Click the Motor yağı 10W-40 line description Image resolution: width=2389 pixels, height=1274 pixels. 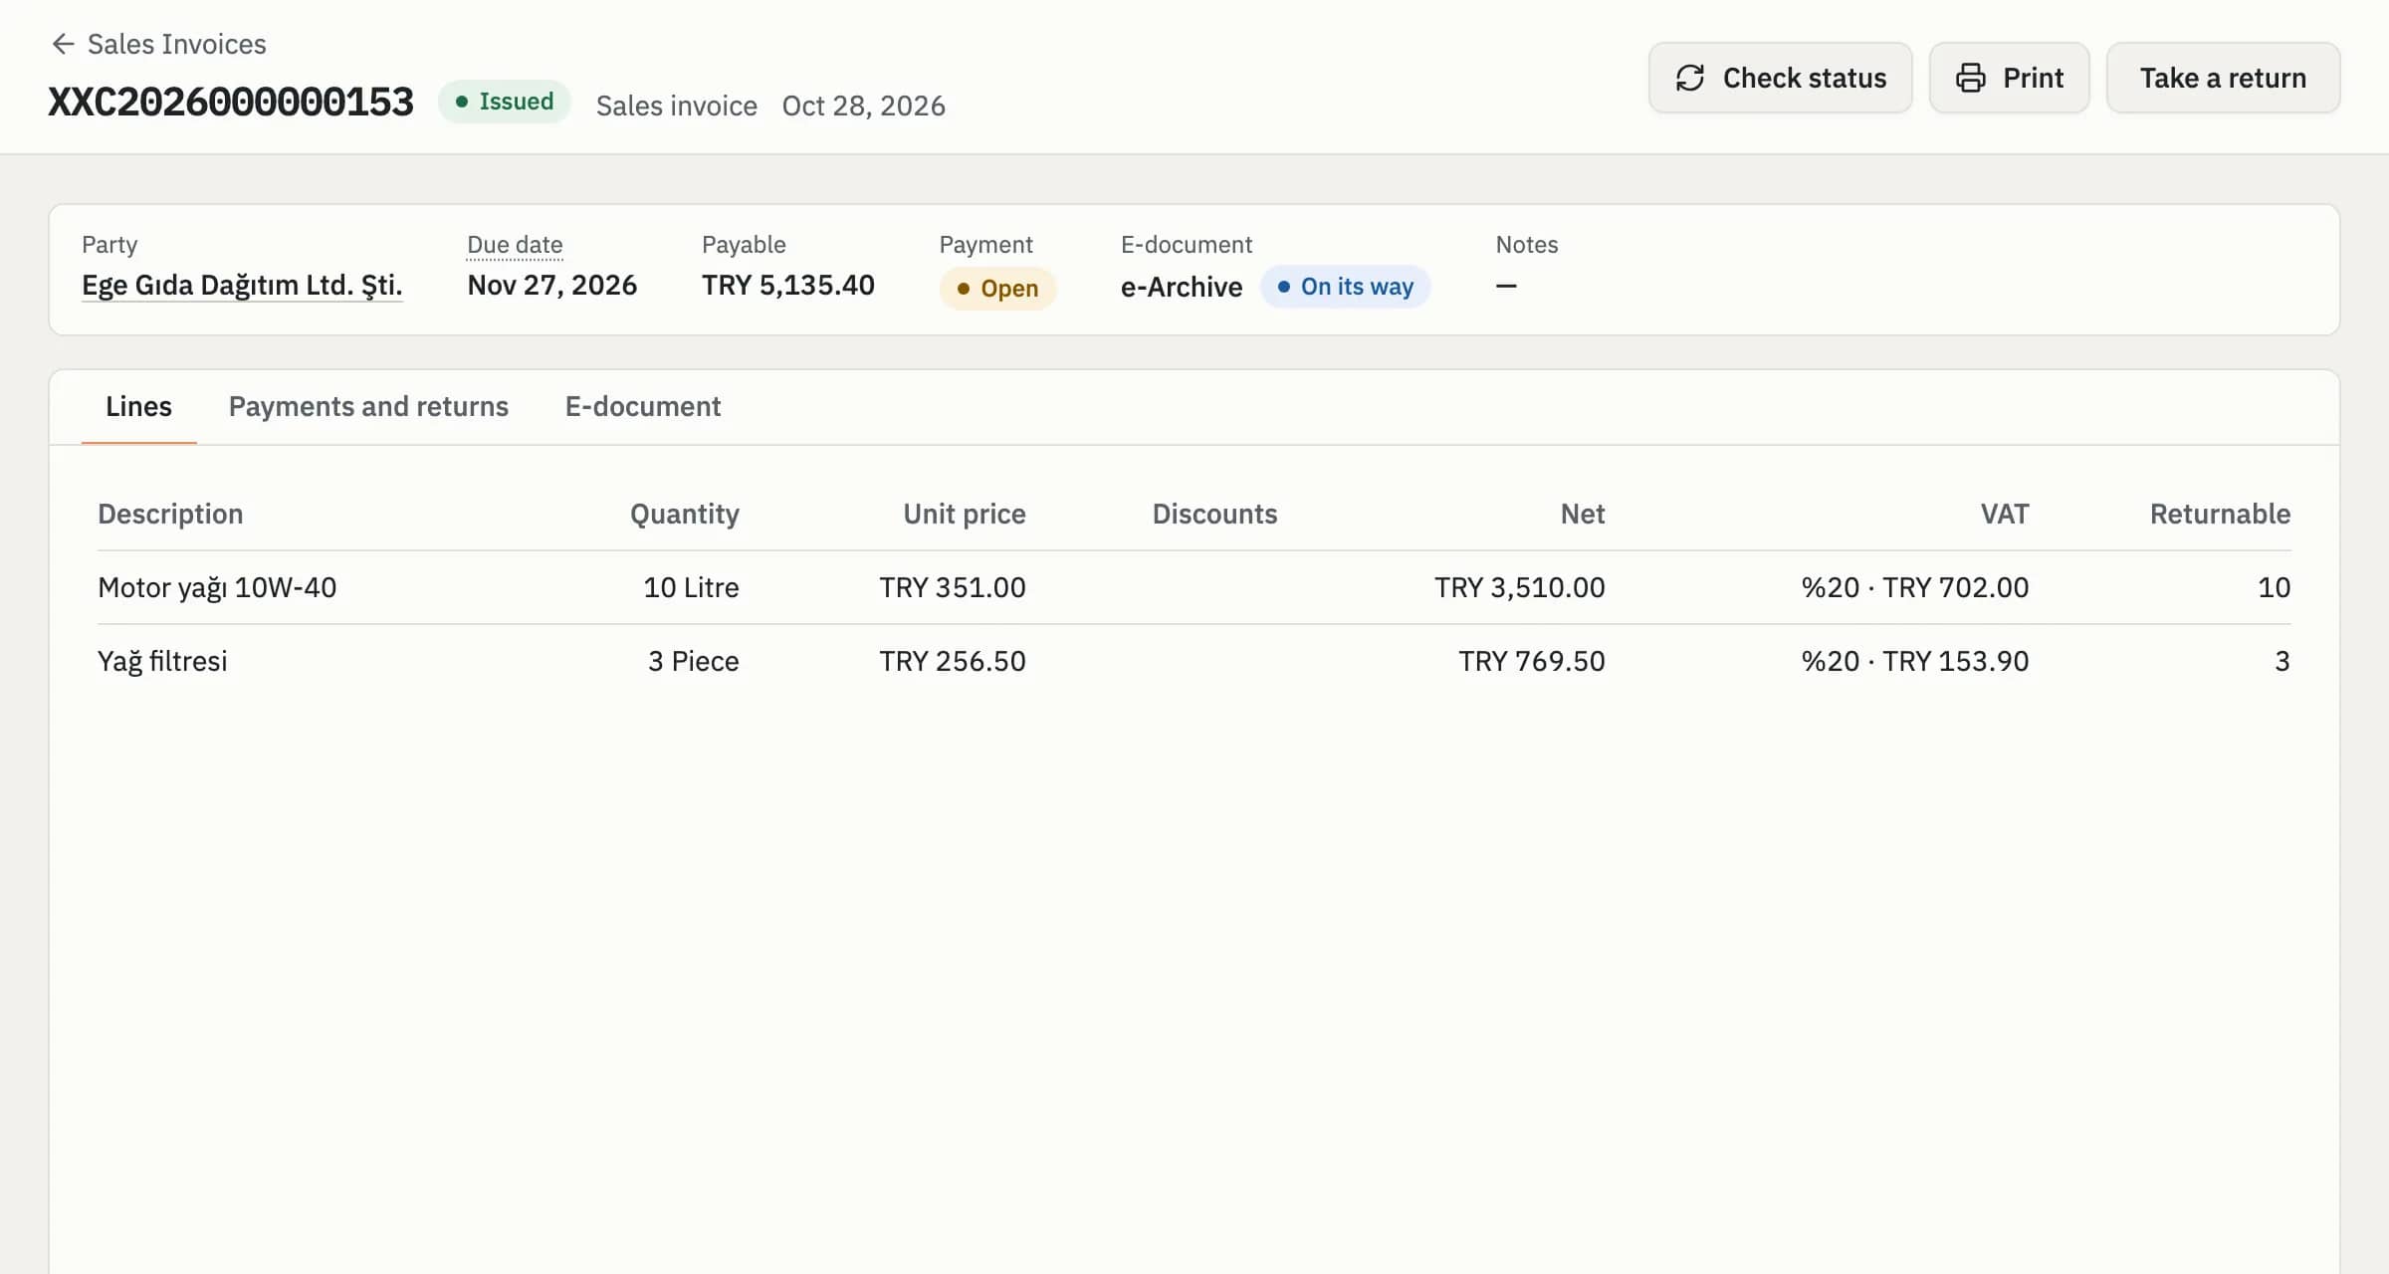click(x=217, y=587)
